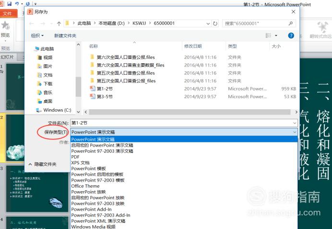
Task: Refresh the folder view
Action: tap(215, 23)
